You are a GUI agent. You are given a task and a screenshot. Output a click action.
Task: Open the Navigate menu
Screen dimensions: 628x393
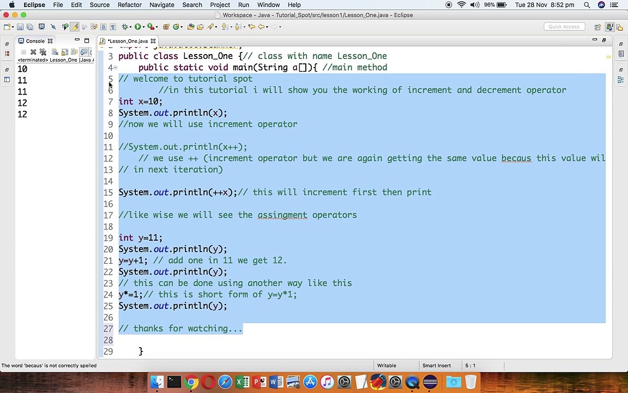(162, 5)
